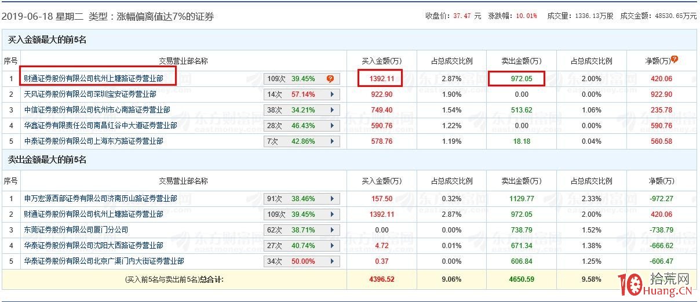Click total buy amount 4396.52
The width and height of the screenshot is (700, 302).
pyautogui.click(x=381, y=279)
